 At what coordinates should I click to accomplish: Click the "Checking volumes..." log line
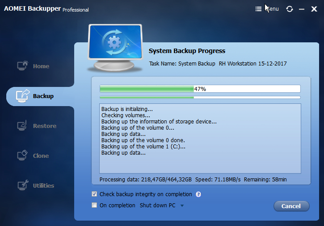pyautogui.click(x=126, y=115)
